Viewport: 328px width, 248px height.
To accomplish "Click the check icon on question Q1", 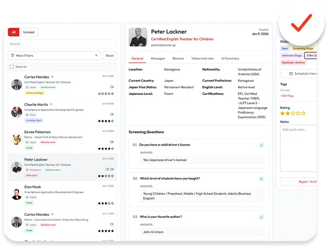I will pyautogui.click(x=261, y=145).
